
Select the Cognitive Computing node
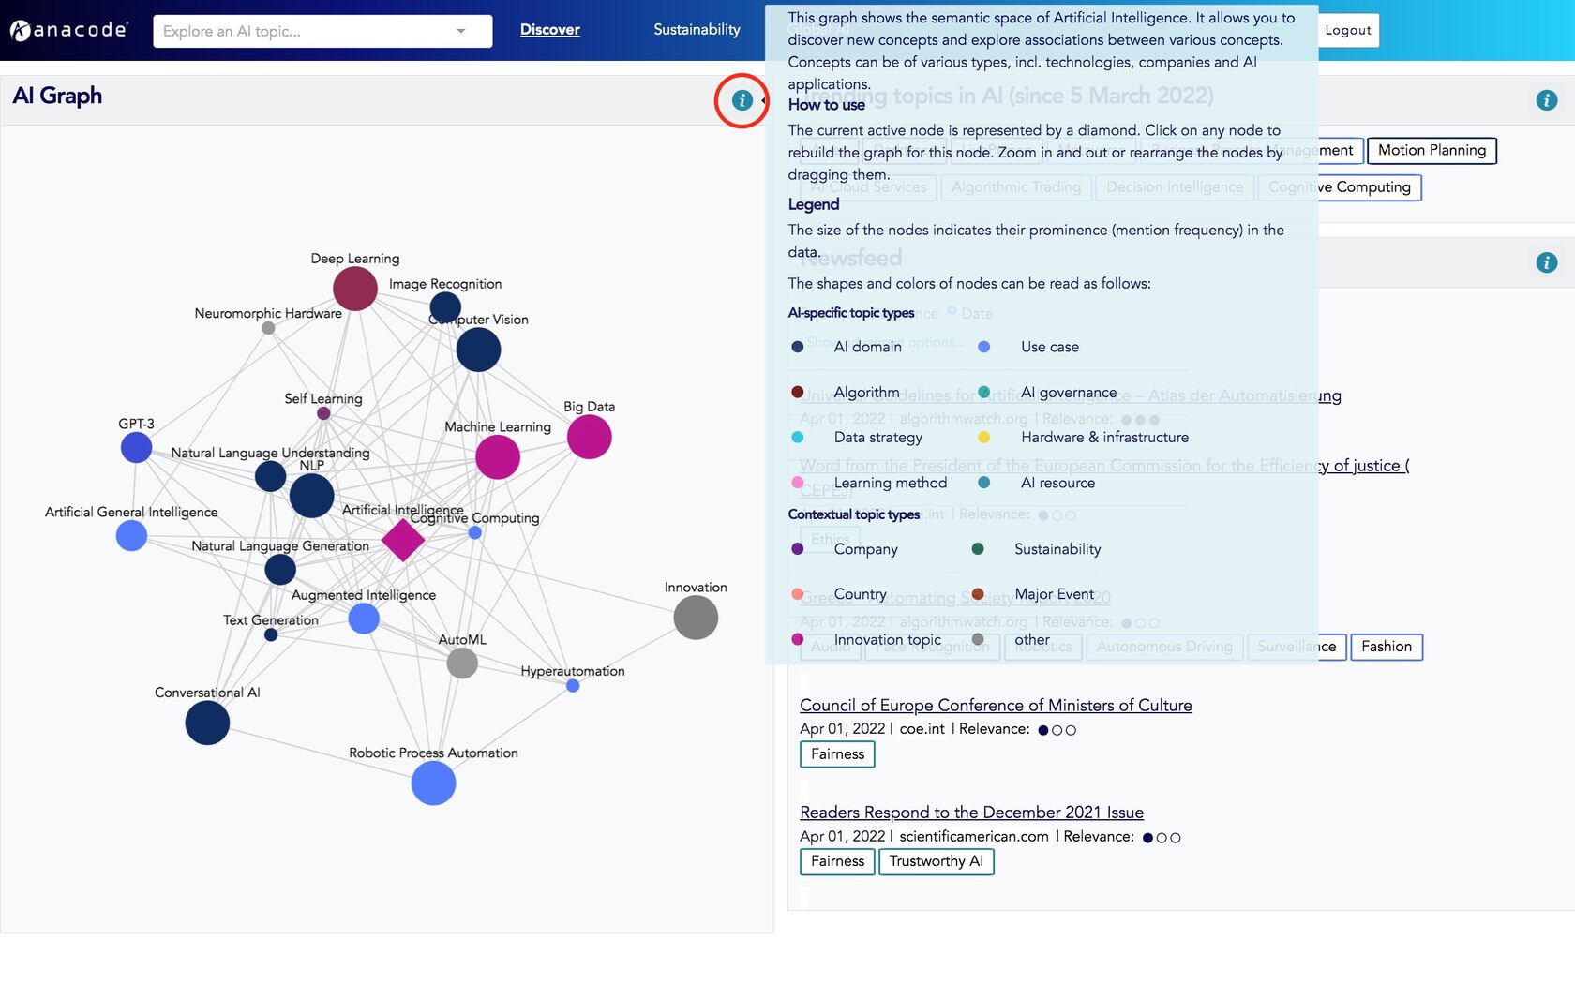point(475,532)
